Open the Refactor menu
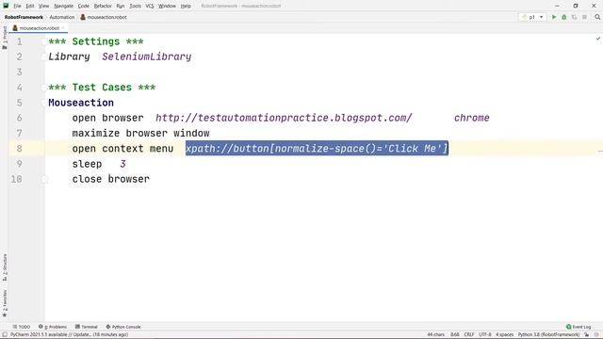The height and width of the screenshot is (339, 603). point(103,7)
